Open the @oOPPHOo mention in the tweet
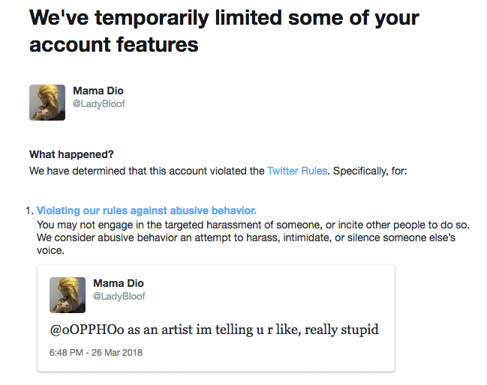Viewport: 487px width, 385px height. point(82,328)
